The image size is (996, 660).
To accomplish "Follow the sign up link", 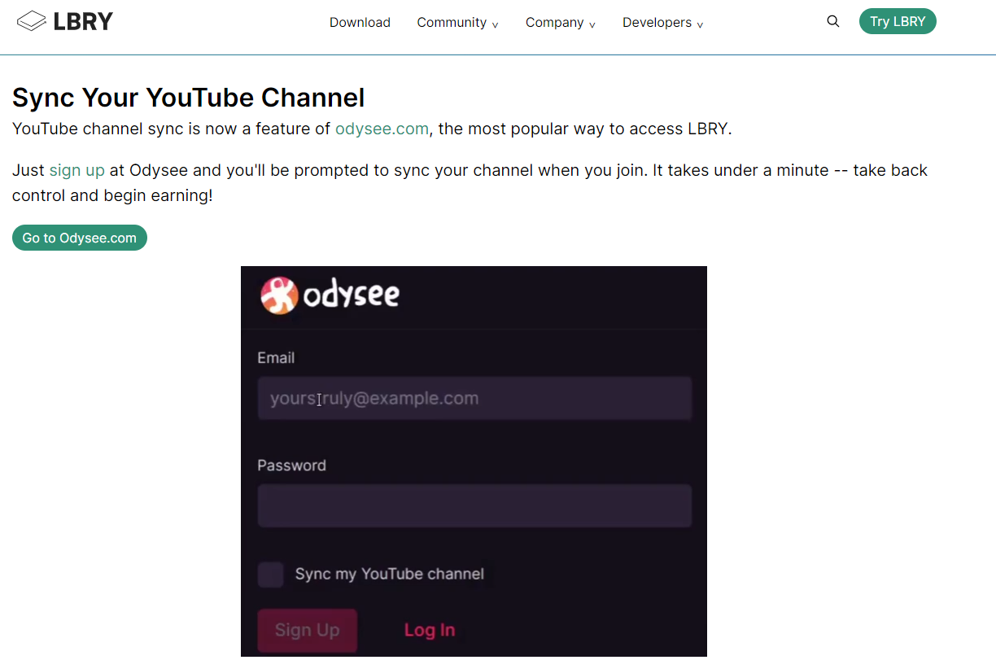I will coord(77,170).
